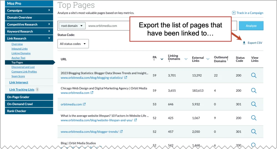Click the Status Code column header
Screen dimensions: 277x149
pyautogui.click(x=240, y=59)
